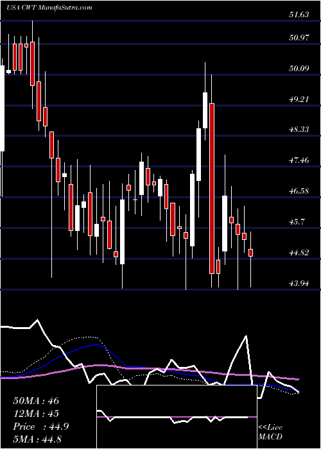
Task: Click the Live MACD label
Action: coord(270,432)
